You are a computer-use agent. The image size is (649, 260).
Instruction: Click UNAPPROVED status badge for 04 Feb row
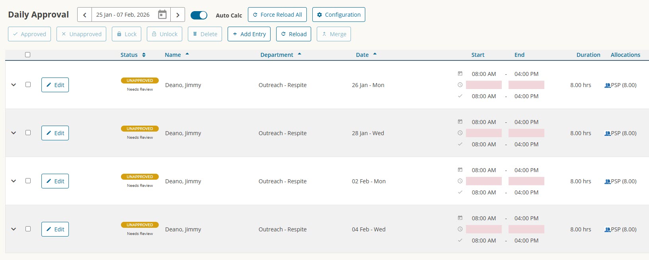[140, 225]
